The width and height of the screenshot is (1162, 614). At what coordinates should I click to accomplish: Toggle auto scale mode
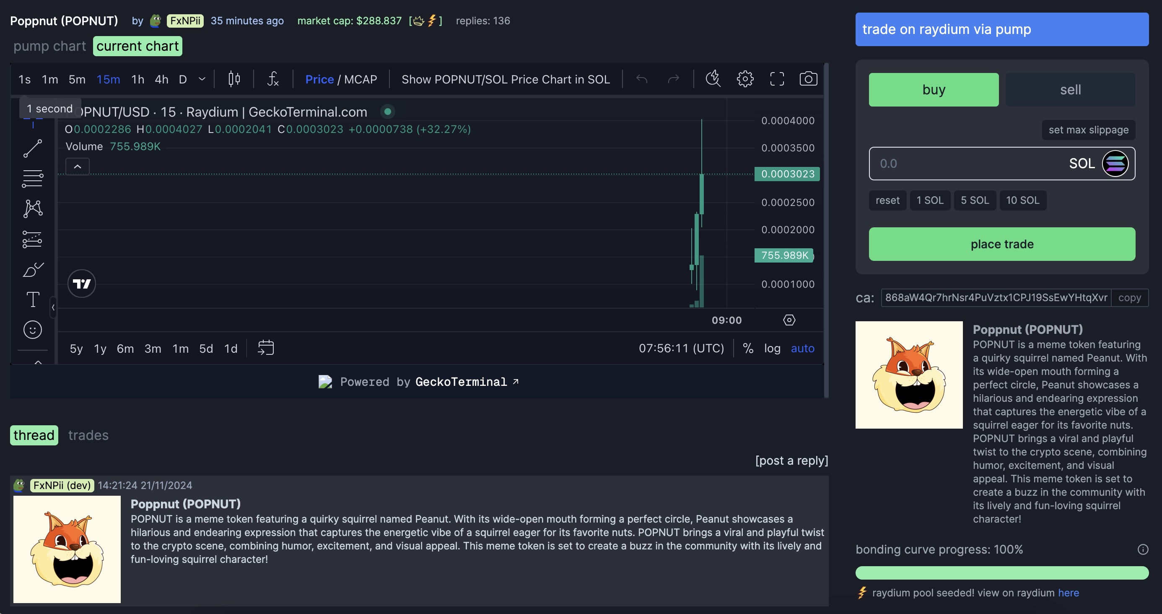coord(802,348)
